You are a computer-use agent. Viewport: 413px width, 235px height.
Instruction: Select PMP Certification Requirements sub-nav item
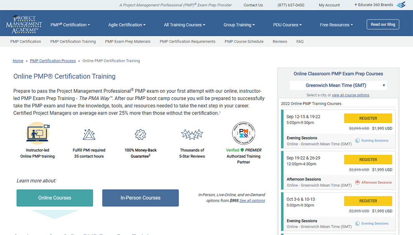(x=188, y=42)
